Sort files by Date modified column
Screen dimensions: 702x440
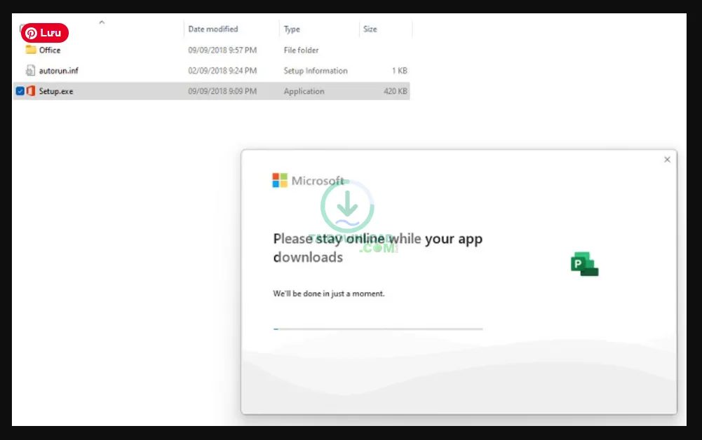[212, 29]
